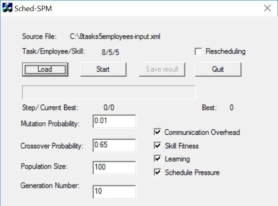
Task: Click the 8/5/5 Task/Employee/Skill value
Action: pyautogui.click(x=110, y=52)
